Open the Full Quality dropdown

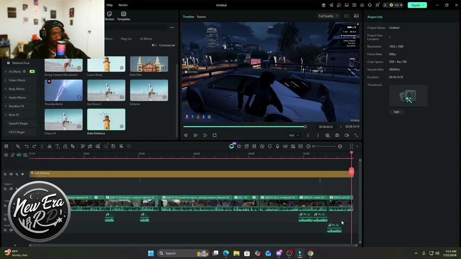(x=328, y=16)
